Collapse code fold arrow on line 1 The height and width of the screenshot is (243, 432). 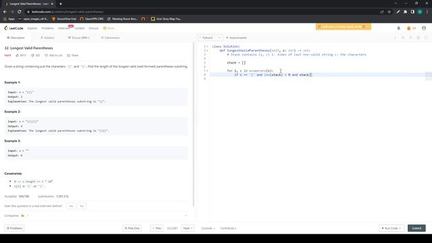207,47
